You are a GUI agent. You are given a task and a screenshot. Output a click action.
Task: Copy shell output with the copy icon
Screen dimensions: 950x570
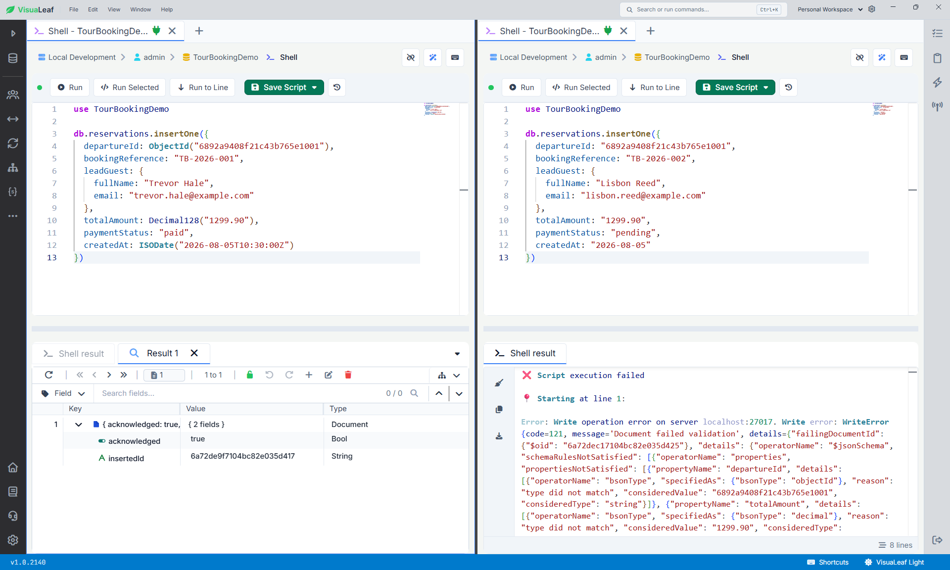click(x=499, y=409)
